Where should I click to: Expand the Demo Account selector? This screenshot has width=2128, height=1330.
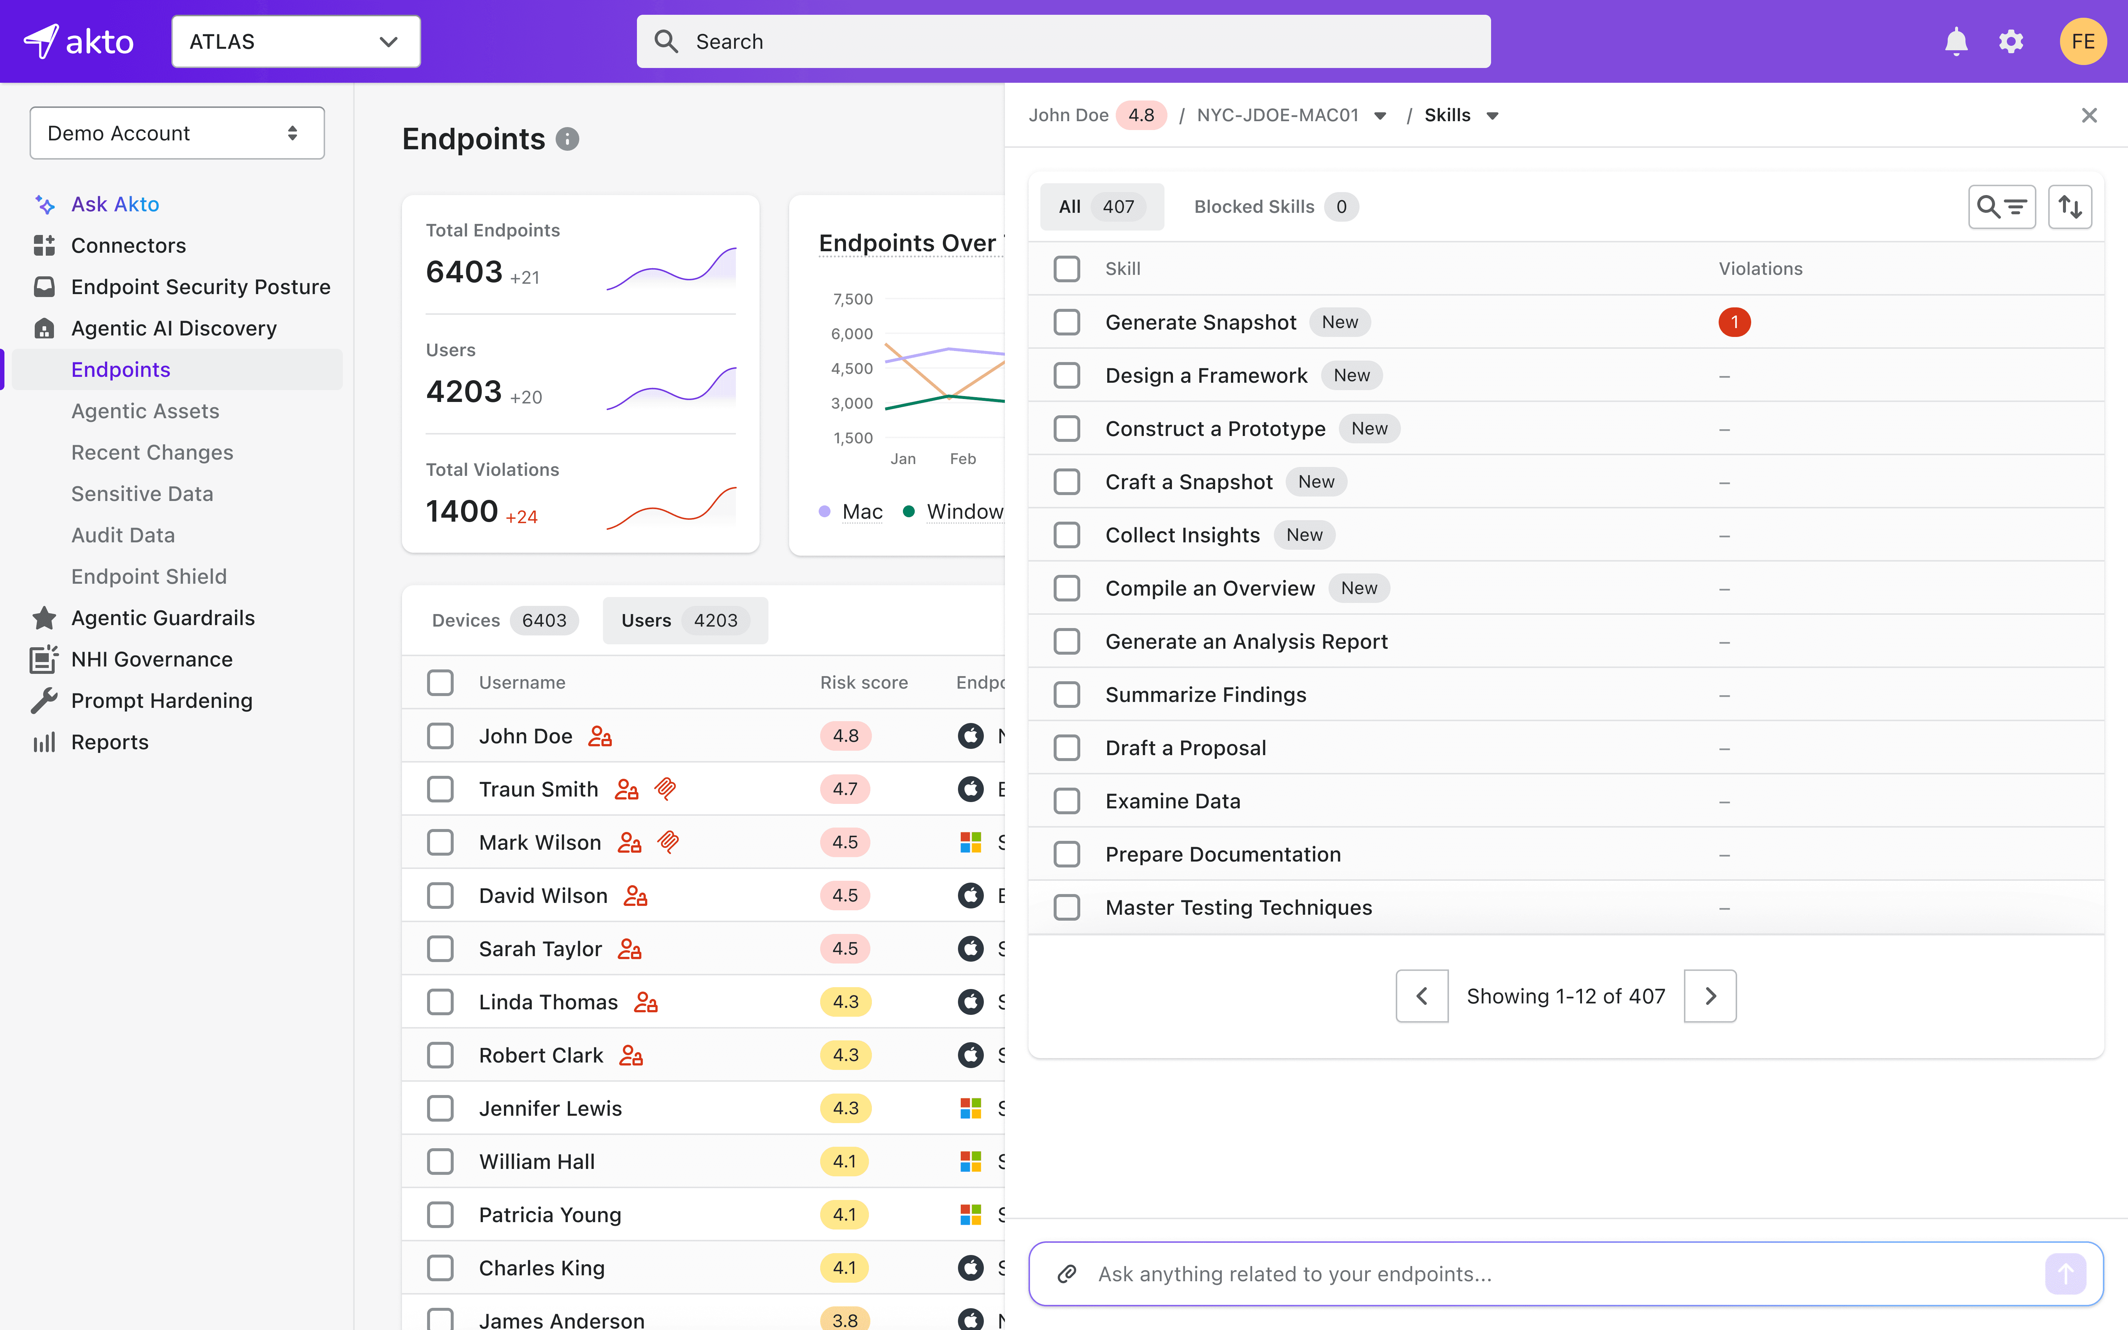tap(177, 133)
